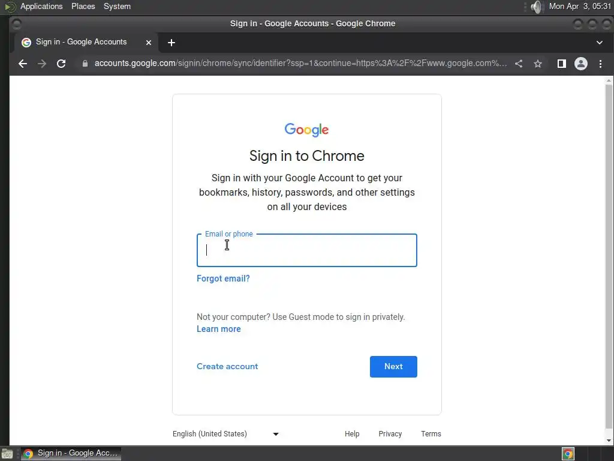Open the System menu
Screen dimensions: 614x461
pos(117,6)
